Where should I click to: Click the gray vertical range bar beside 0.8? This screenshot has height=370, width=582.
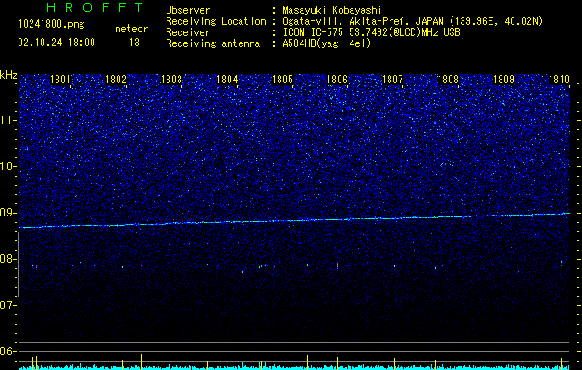(19, 265)
